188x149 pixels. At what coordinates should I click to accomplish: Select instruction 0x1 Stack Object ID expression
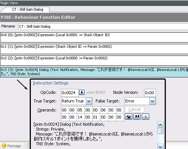[94, 49]
